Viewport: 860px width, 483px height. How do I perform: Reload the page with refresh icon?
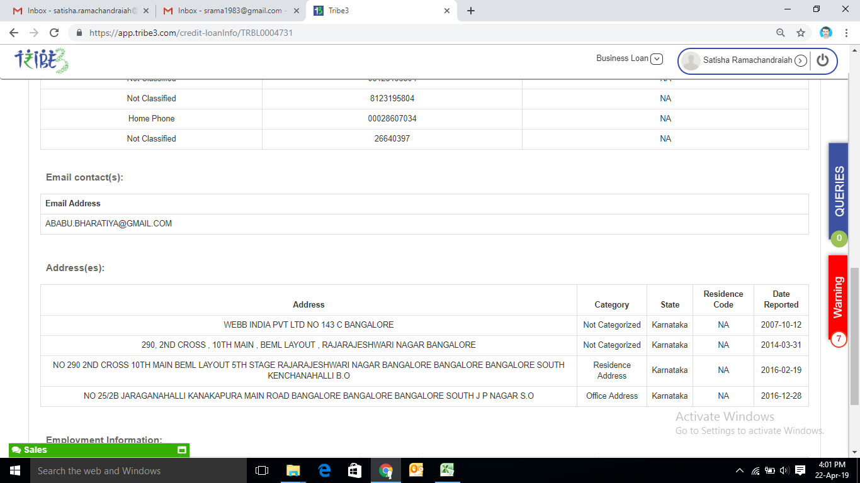(54, 33)
